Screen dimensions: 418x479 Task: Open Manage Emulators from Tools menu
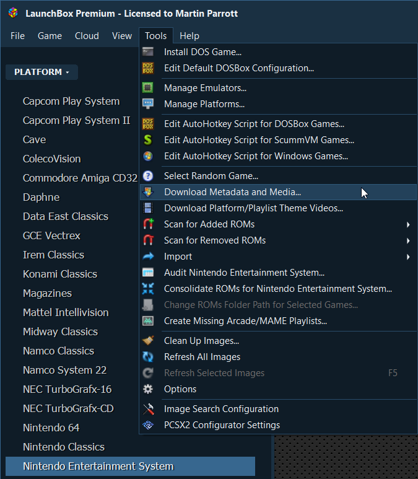(x=278, y=88)
